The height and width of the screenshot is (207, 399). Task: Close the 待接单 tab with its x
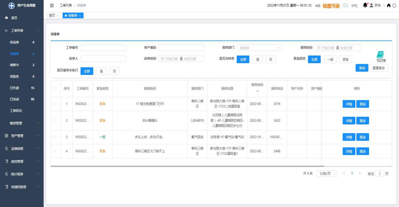(80, 16)
